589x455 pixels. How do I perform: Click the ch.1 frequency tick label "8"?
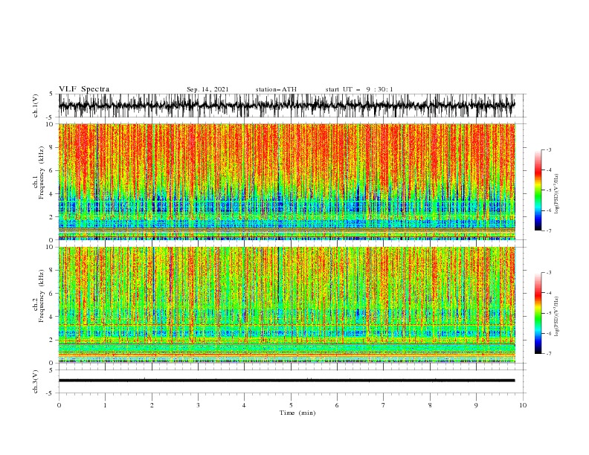[52, 147]
